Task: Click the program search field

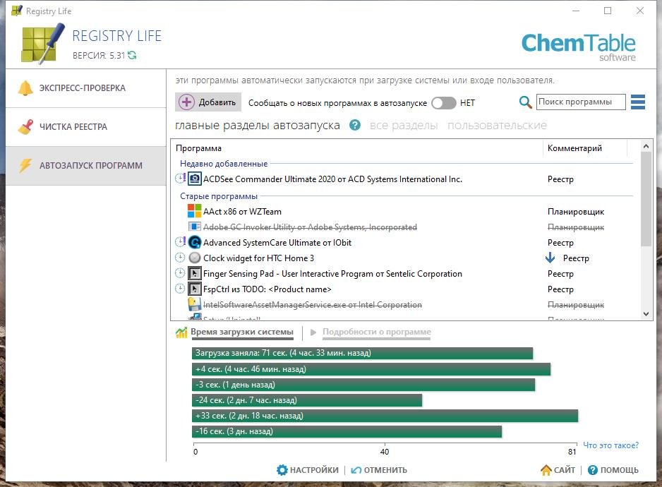Action: (581, 102)
